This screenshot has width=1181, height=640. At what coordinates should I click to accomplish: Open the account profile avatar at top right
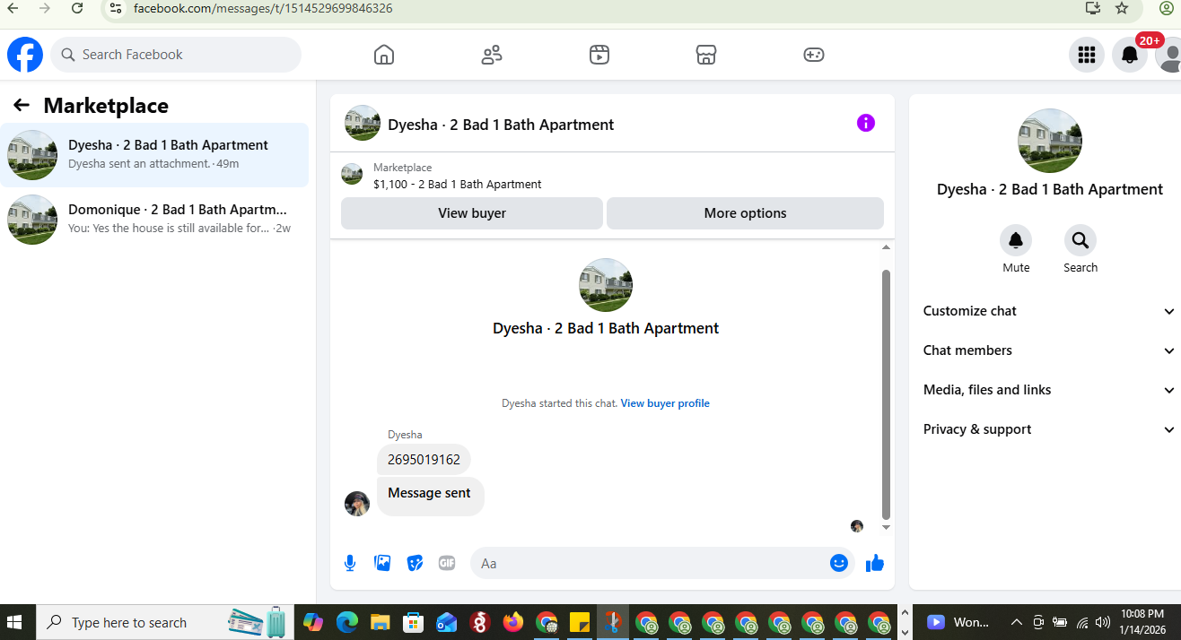(1168, 55)
